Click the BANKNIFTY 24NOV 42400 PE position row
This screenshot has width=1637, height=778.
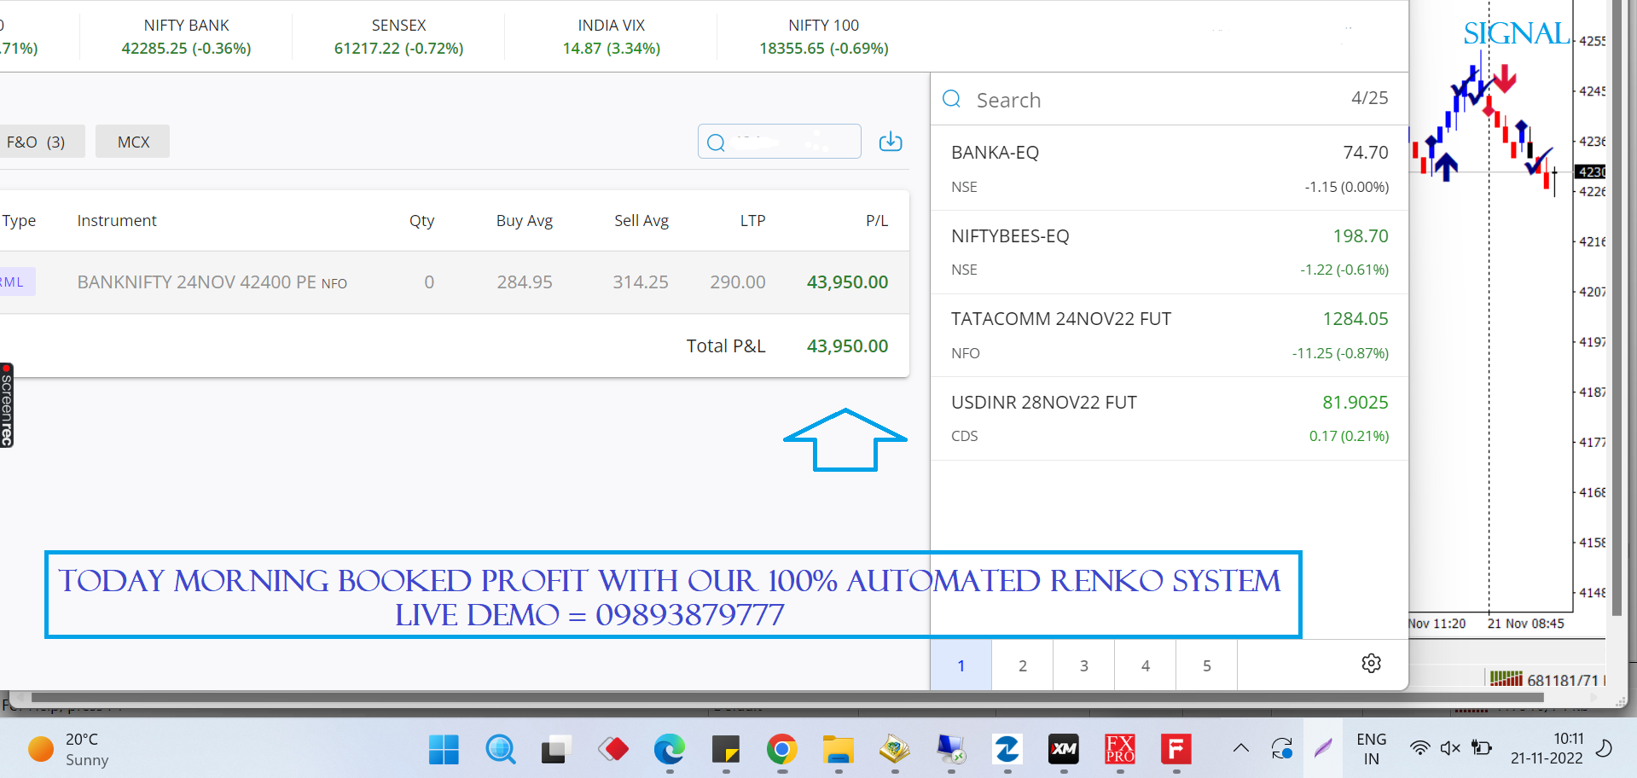(x=455, y=282)
